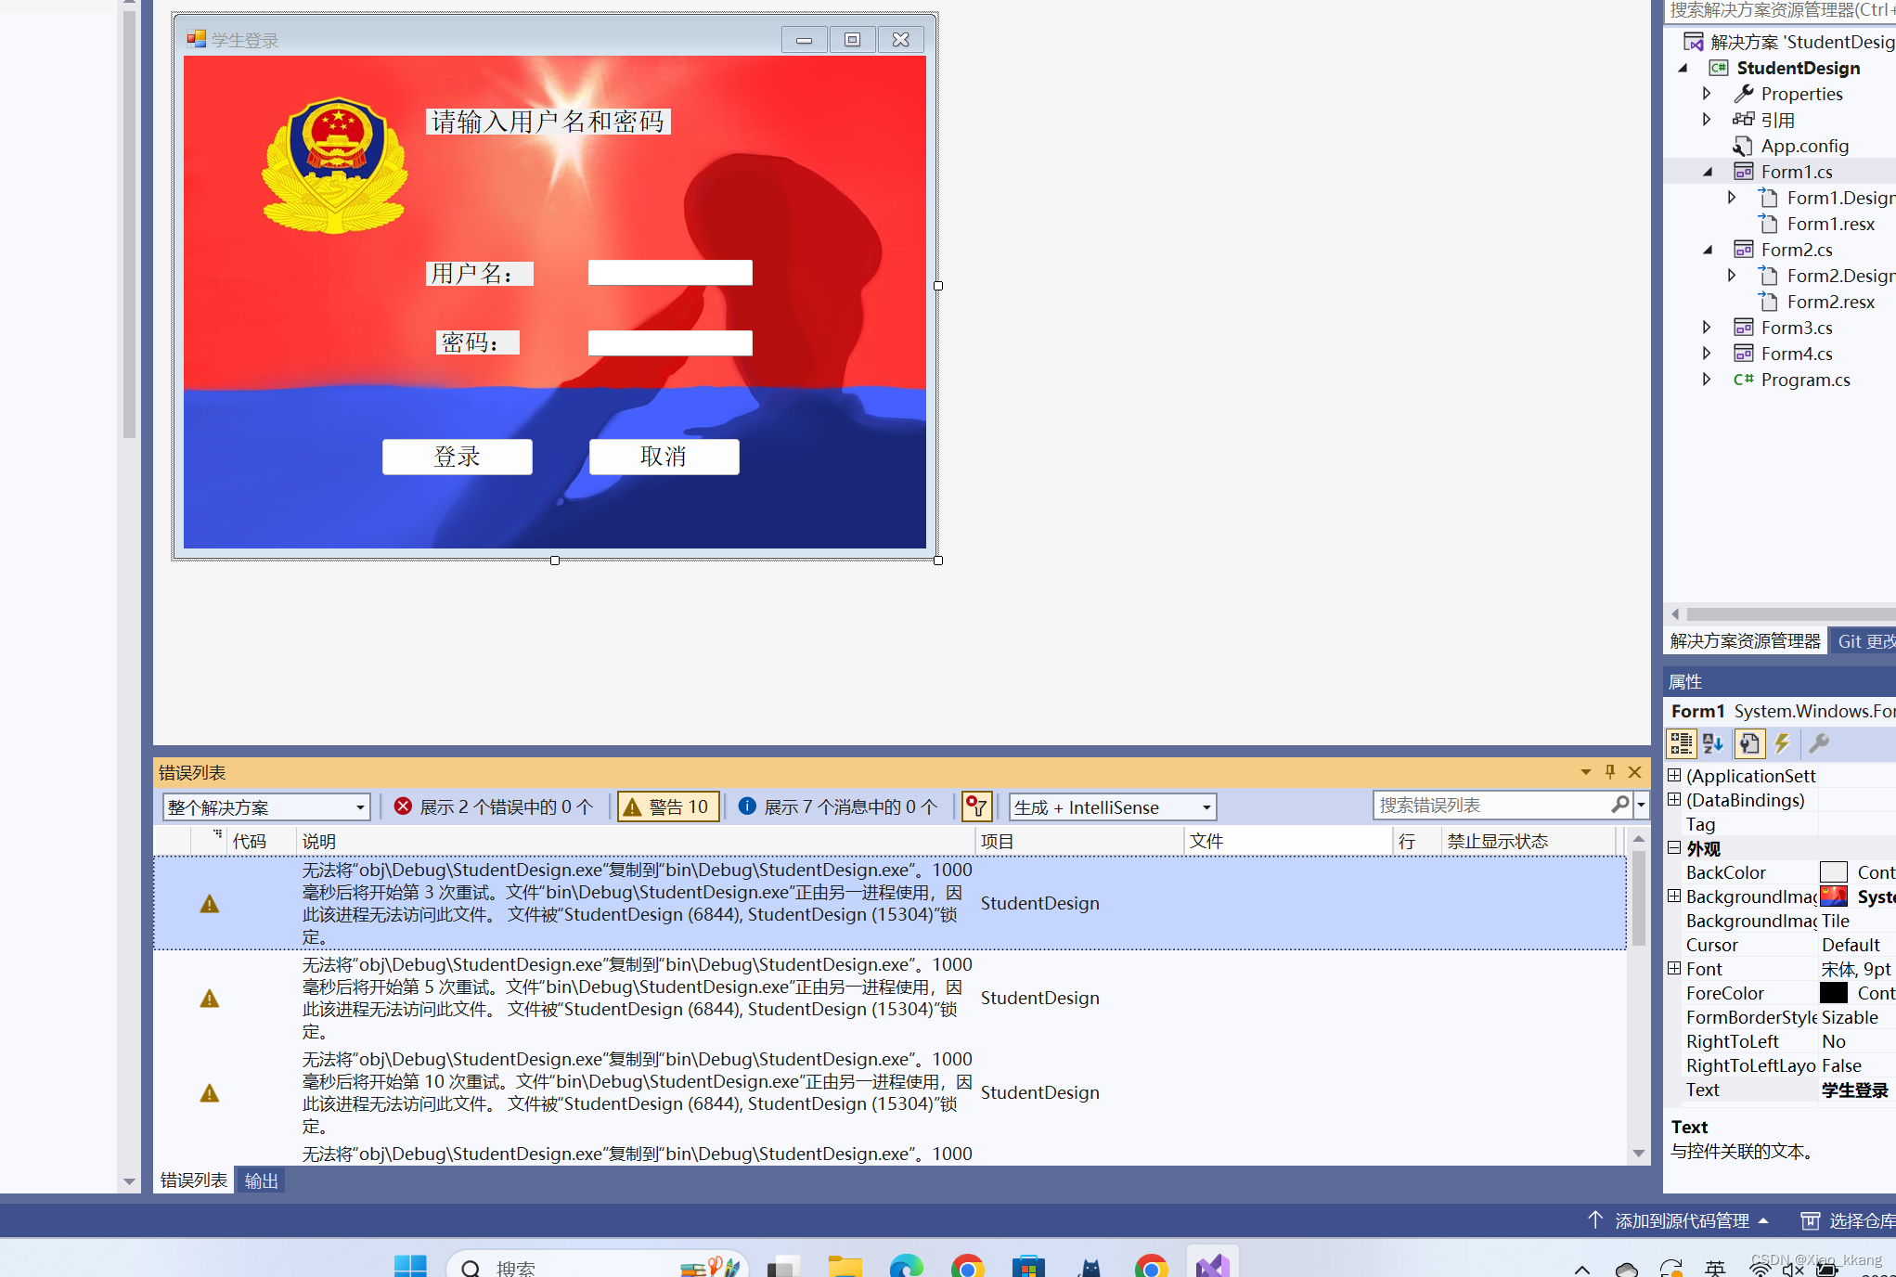
Task: Toggle the messages filter showing 7 messages
Action: point(838,806)
